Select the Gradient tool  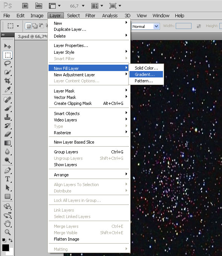8,143
